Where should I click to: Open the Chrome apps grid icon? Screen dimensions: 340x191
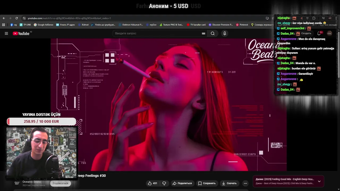coord(3,25)
